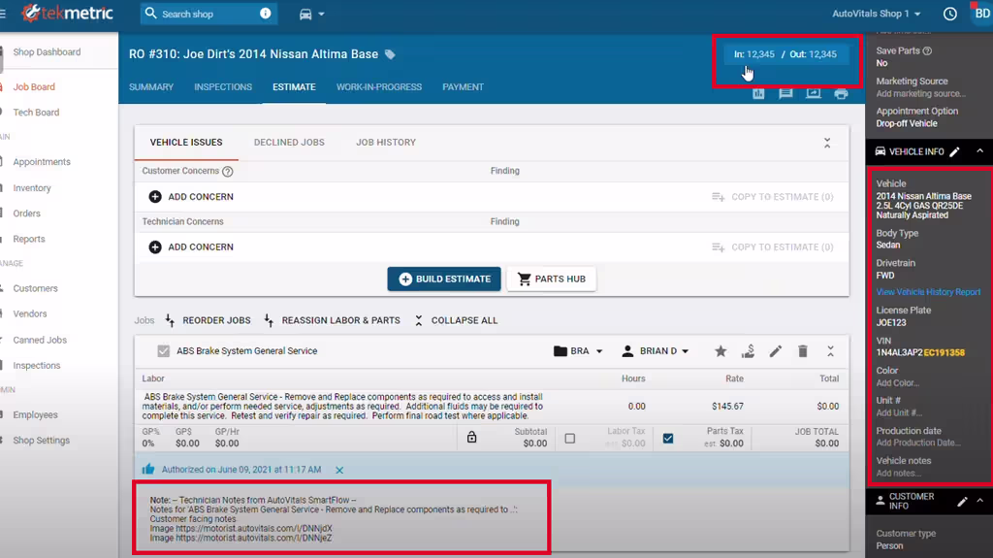
Task: Select the Vehicle Issues tab
Action: (186, 142)
